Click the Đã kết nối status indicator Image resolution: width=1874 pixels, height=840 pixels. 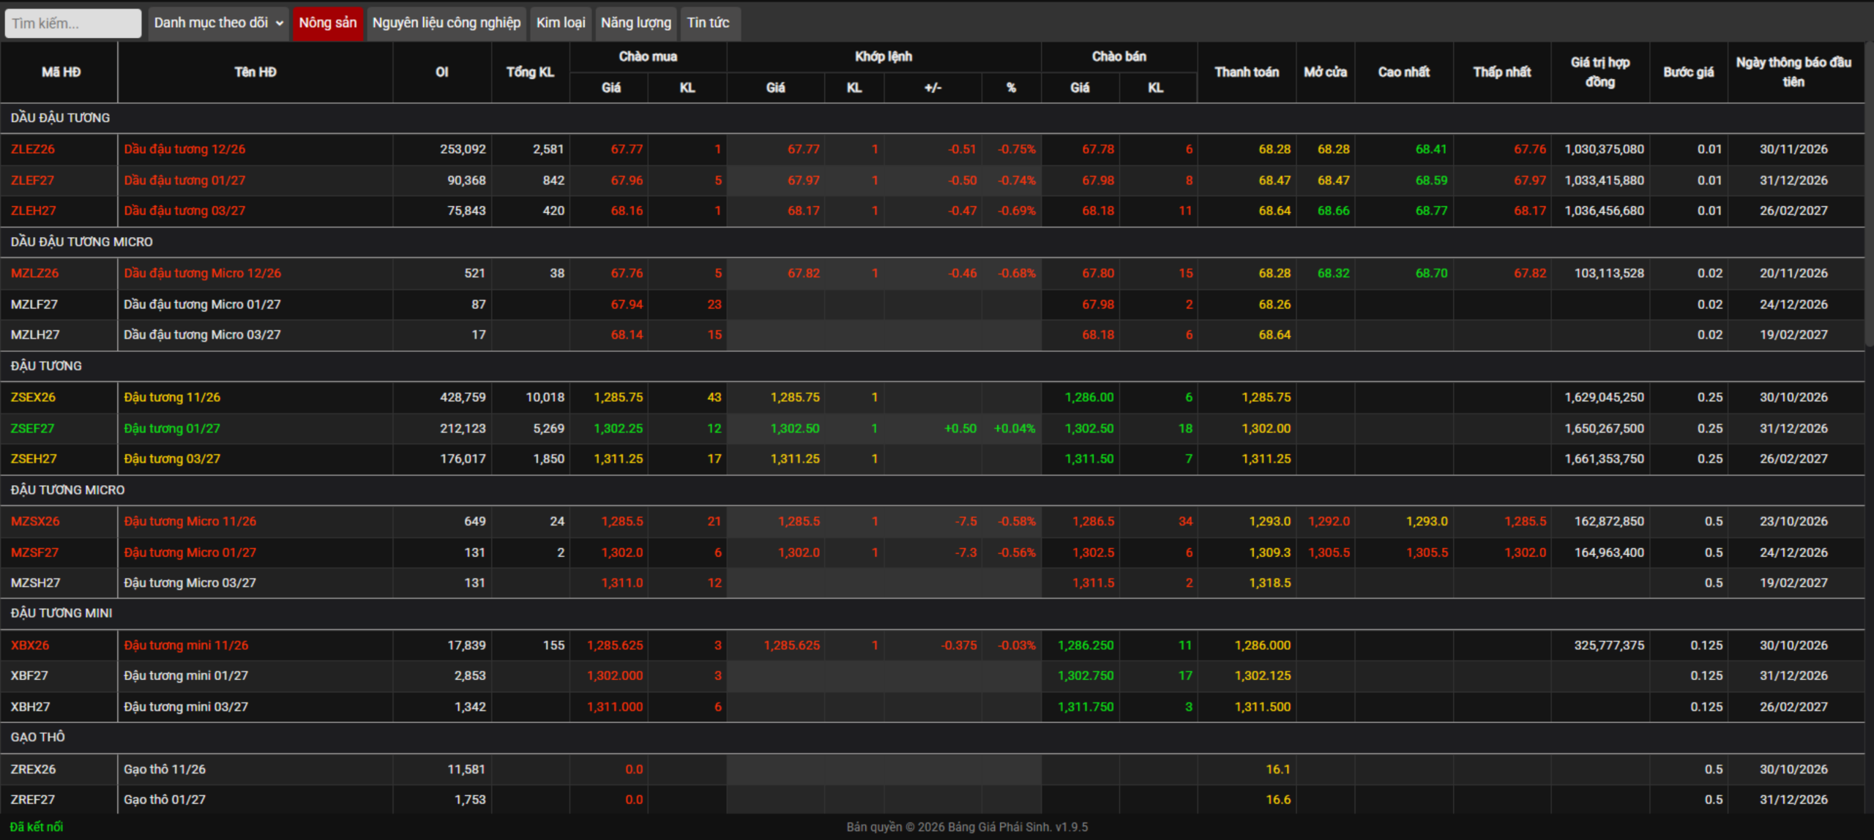coord(37,828)
